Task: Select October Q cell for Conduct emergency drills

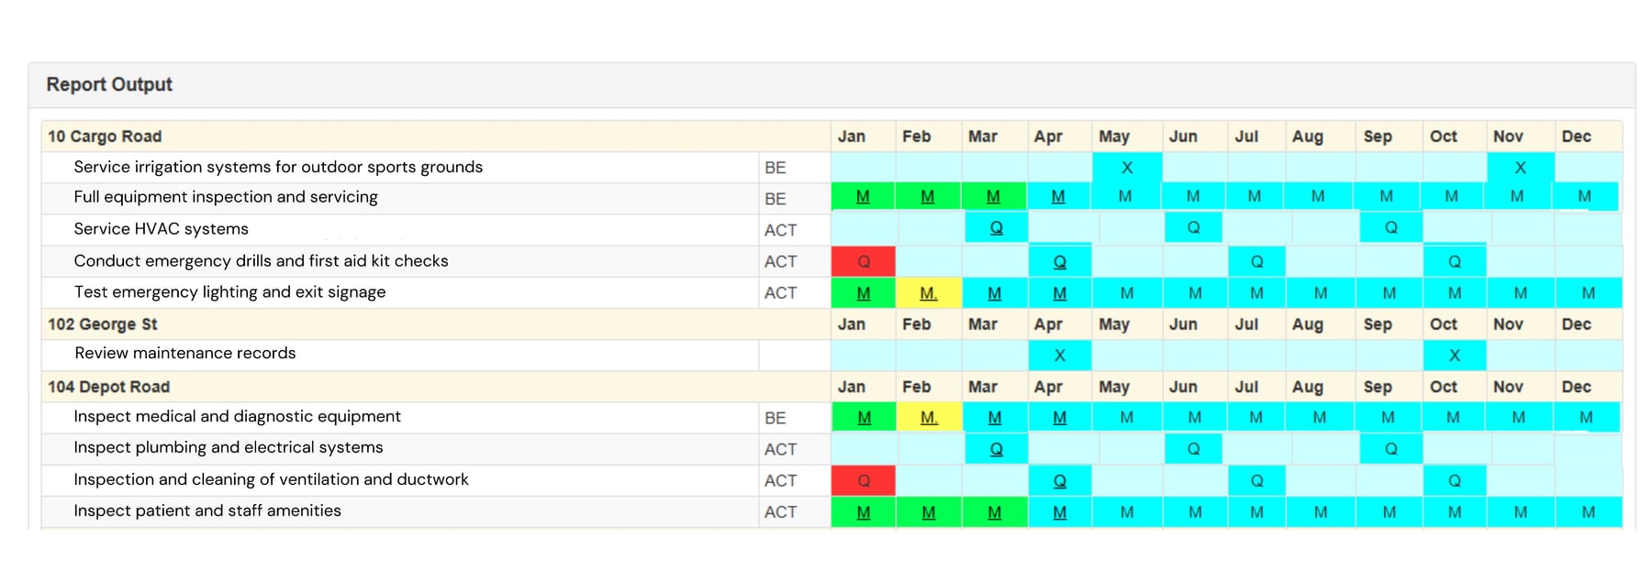Action: [x=1455, y=261]
